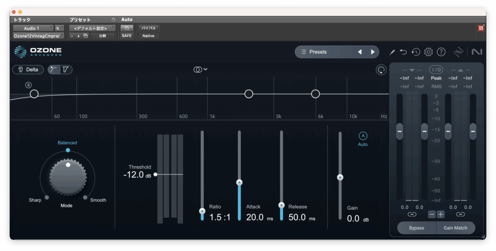Click the Gain Match button
This screenshot has height=251, width=496.
[455, 228]
